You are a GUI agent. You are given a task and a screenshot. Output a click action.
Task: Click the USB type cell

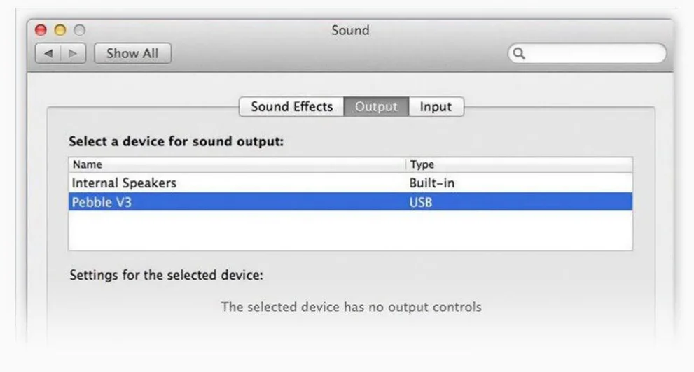pyautogui.click(x=421, y=202)
